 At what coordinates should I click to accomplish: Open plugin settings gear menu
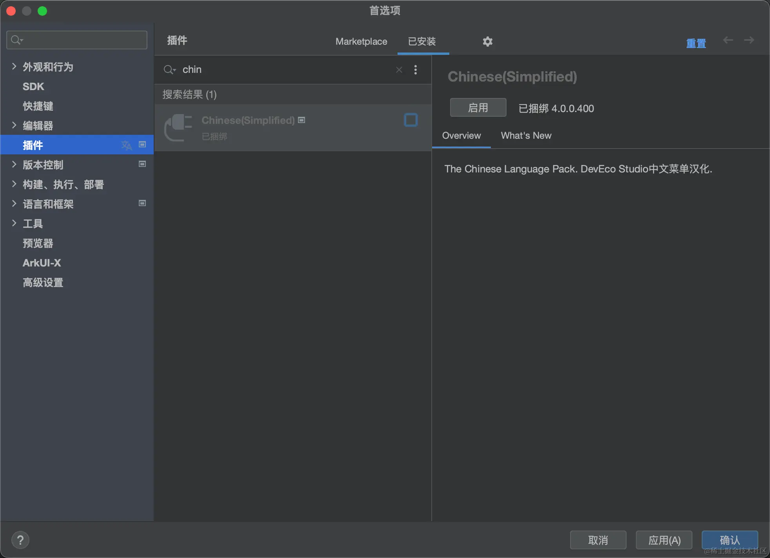[x=487, y=42]
